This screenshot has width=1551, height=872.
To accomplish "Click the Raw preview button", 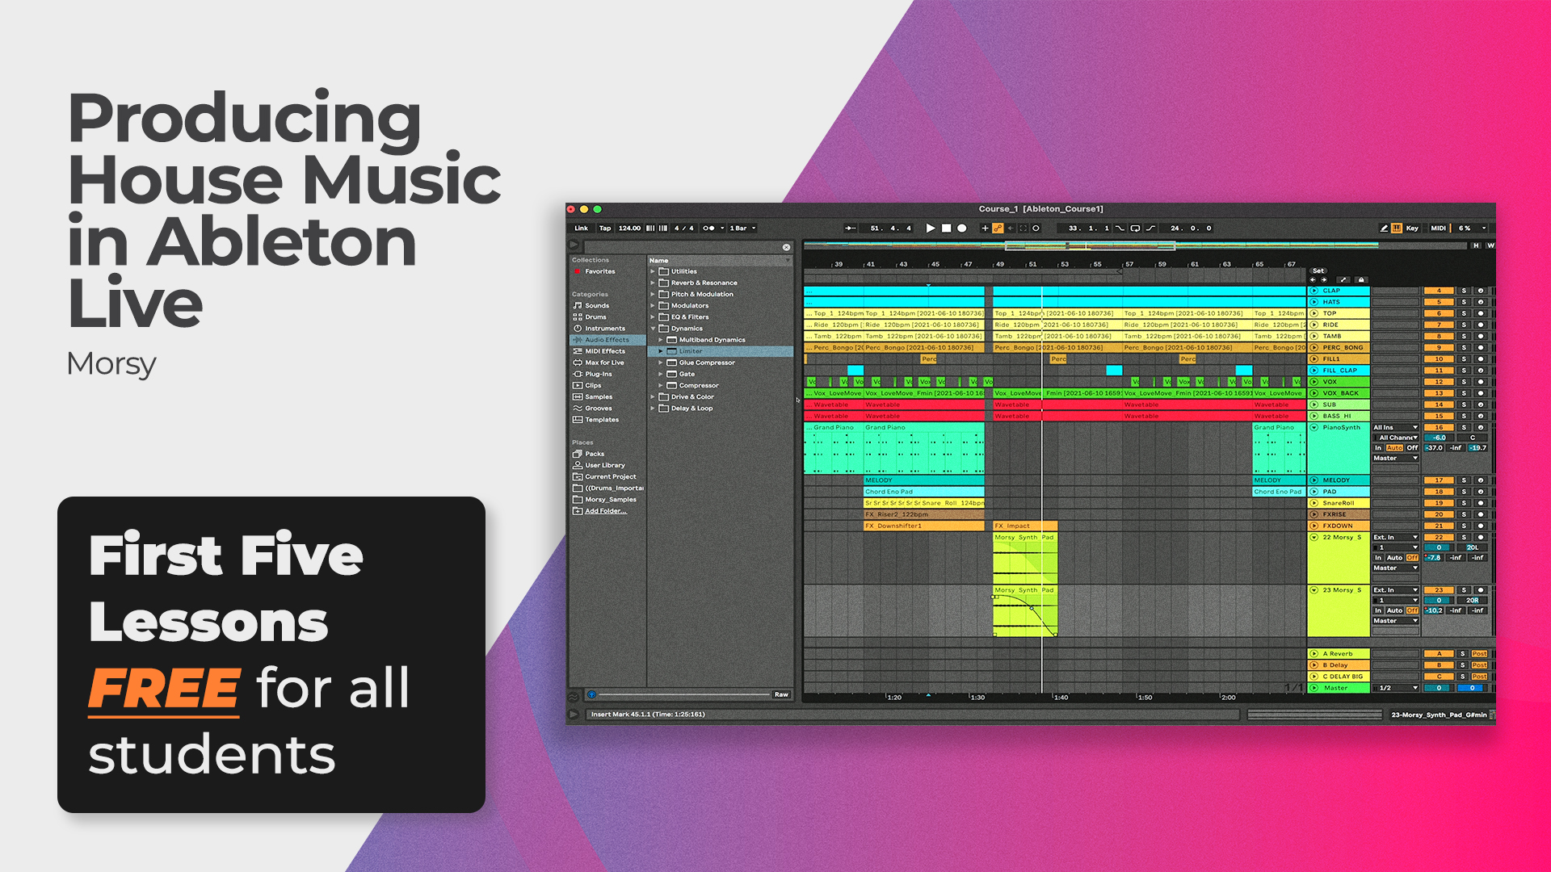I will [781, 694].
